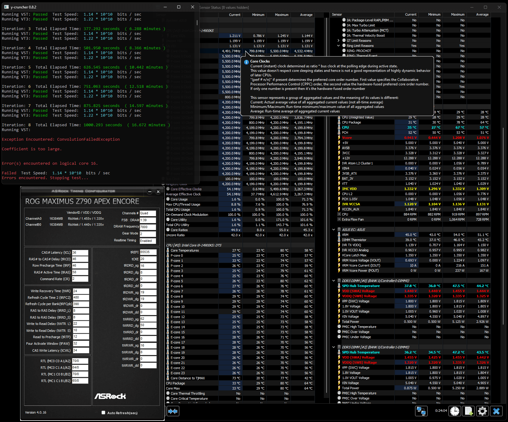Click the Channels # field showing Quad
The image size is (508, 422).
coord(148,213)
